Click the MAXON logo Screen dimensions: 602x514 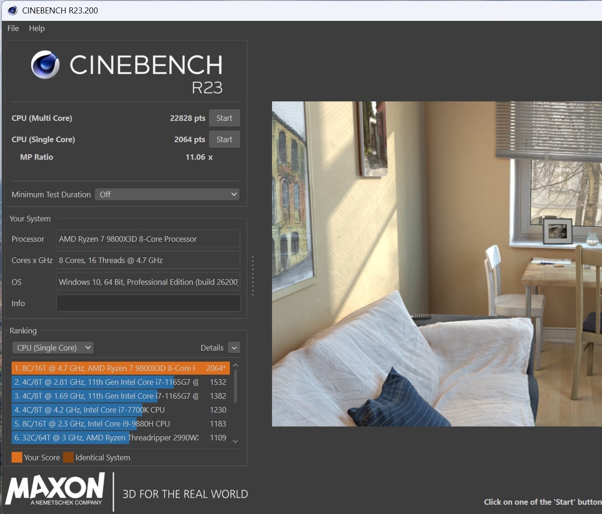55,489
